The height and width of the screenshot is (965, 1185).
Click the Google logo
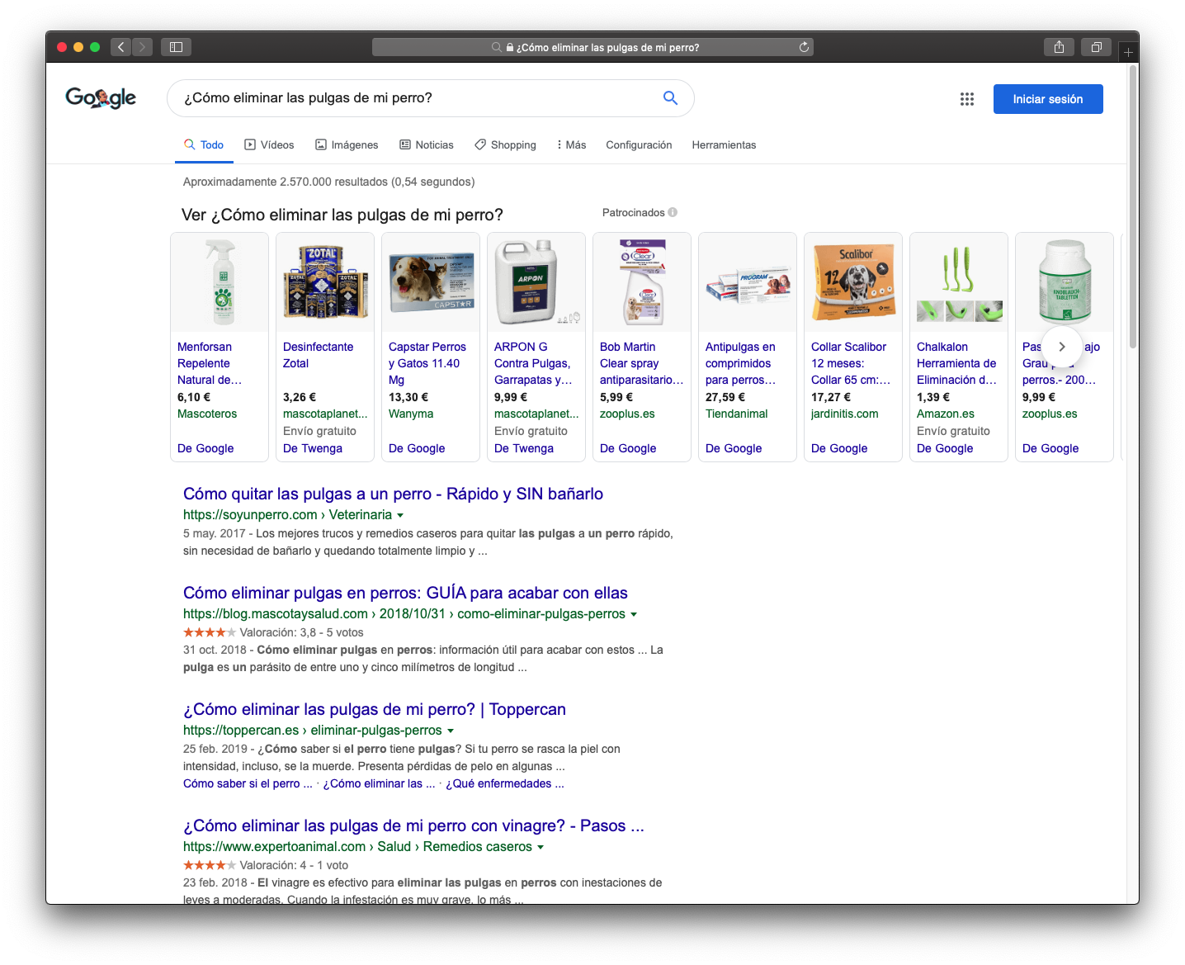(x=101, y=98)
